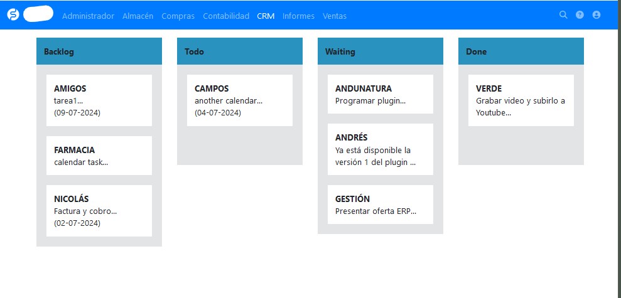The width and height of the screenshot is (621, 298).
Task: Open the ANDUNATURA Programar plugin card
Action: [381, 94]
